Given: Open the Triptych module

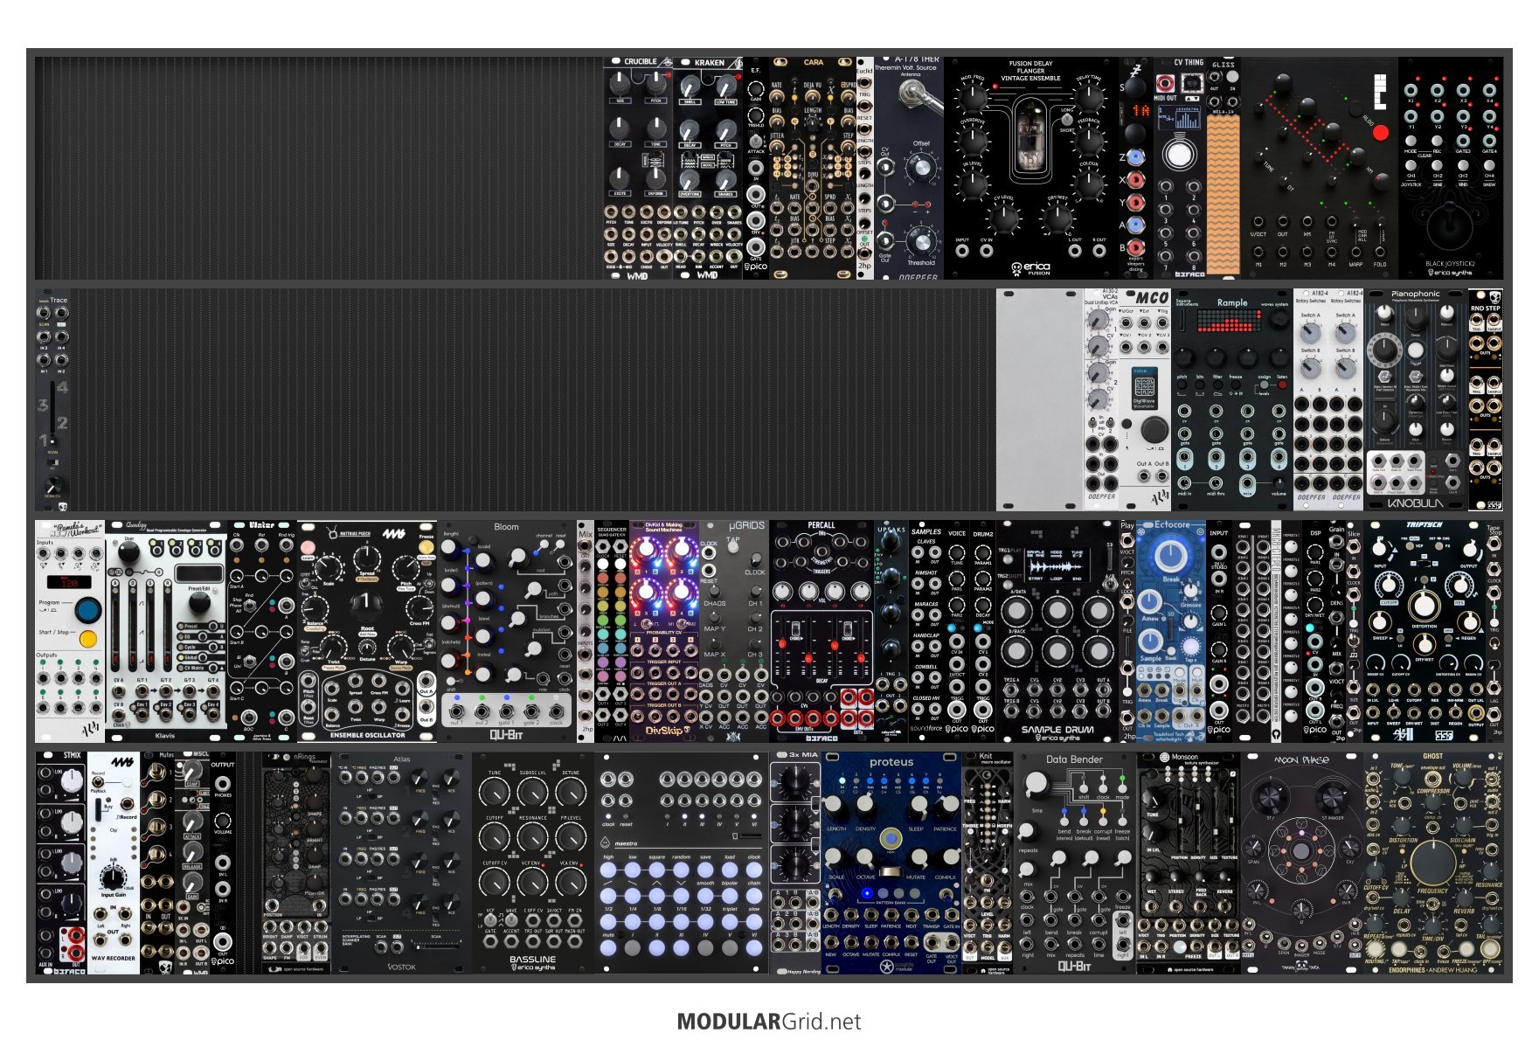Looking at the screenshot, I should pyautogui.click(x=1425, y=631).
